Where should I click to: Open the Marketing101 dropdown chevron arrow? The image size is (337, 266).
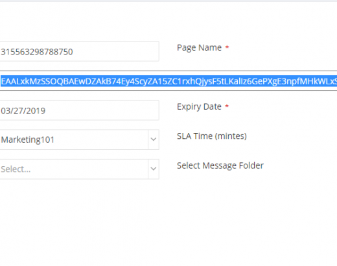point(154,139)
